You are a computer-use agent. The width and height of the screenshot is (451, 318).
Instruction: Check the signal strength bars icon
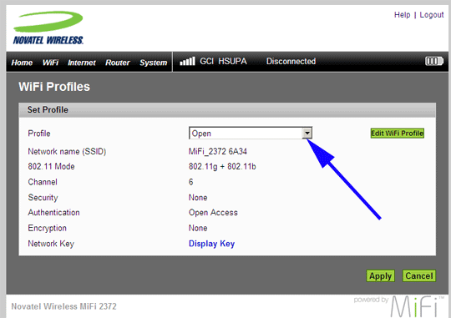[x=187, y=61]
